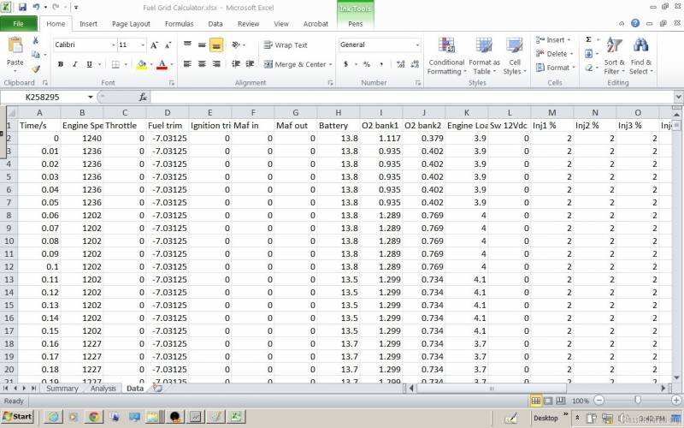Screen dimensions: 684x428
Task: Toggle bold formatting
Action: (x=61, y=64)
